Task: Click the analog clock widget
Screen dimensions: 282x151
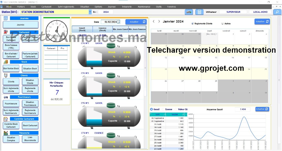Action: coord(57,31)
